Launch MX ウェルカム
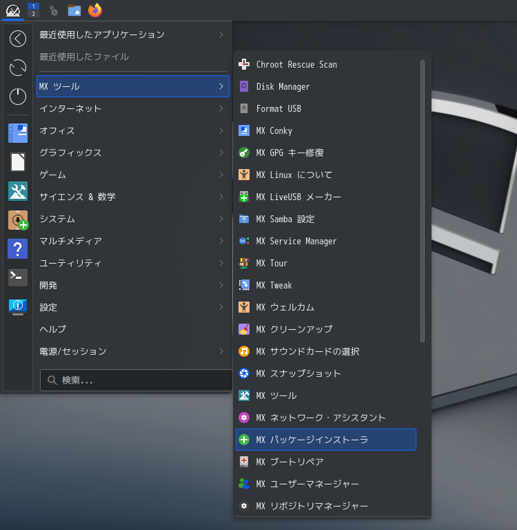Screen dimensions: 517x530 click(326, 307)
